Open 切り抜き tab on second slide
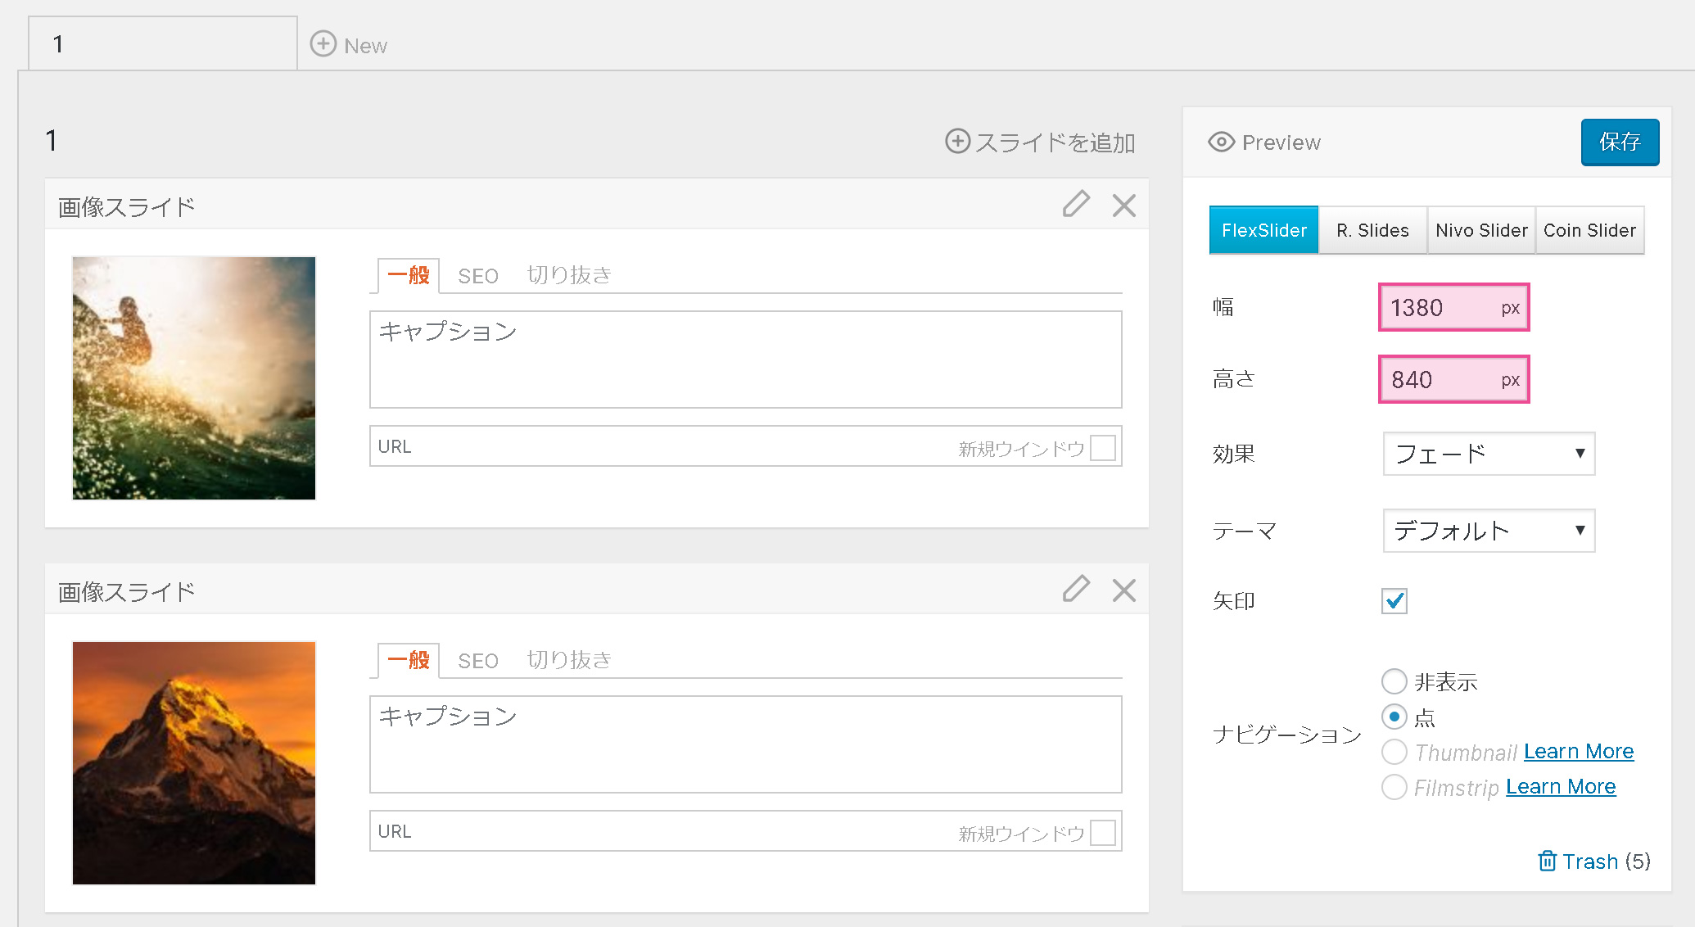 [569, 660]
